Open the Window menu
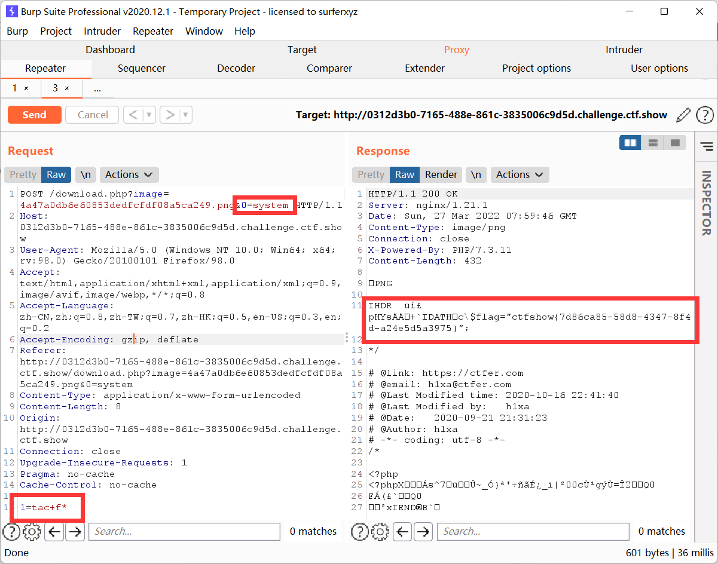718x564 pixels. (x=204, y=31)
